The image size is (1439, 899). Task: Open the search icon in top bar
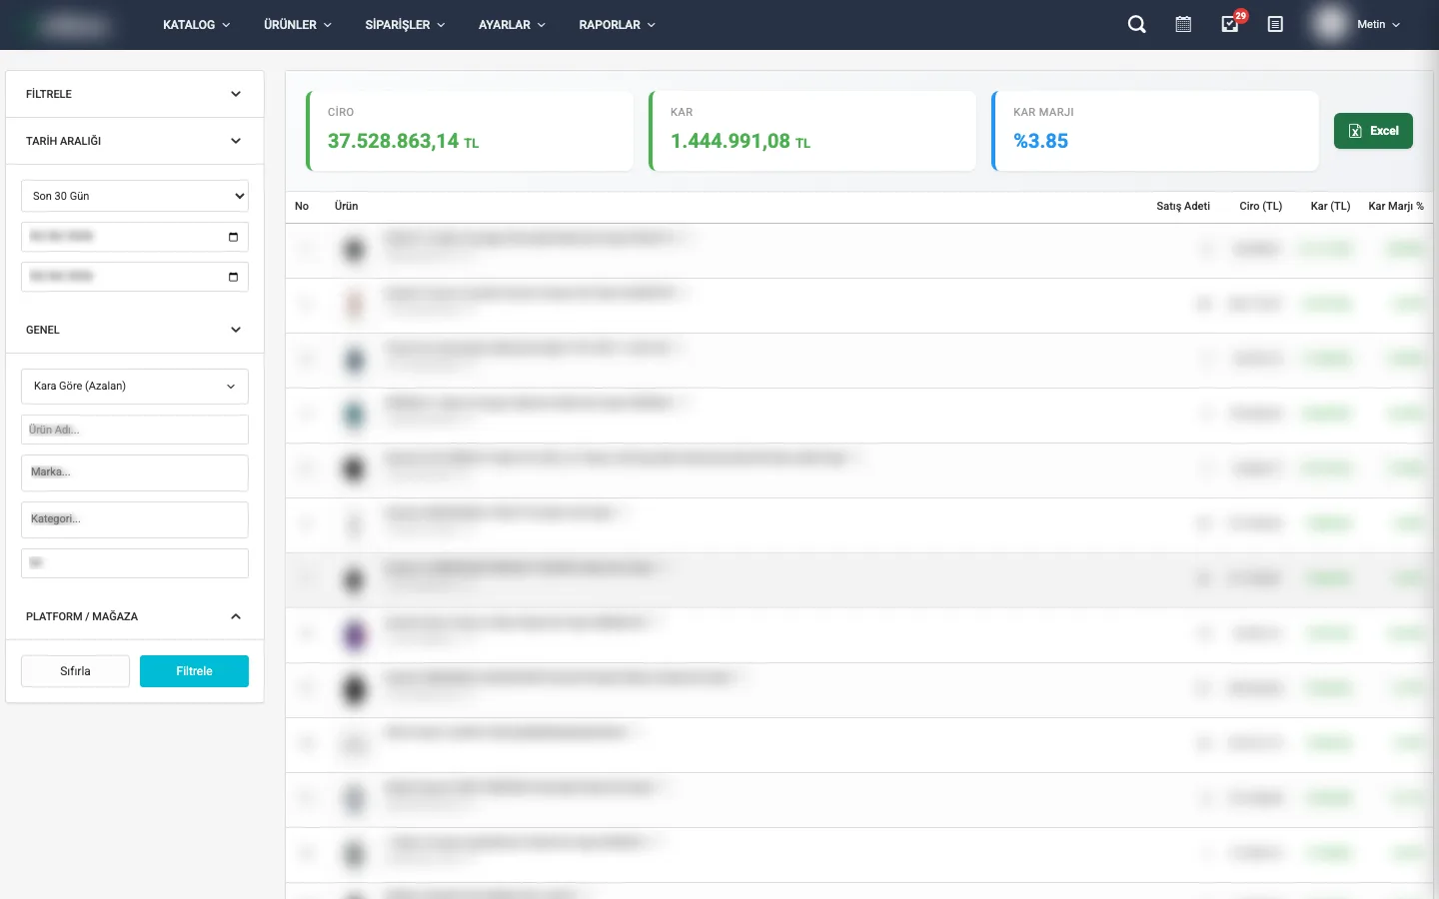pyautogui.click(x=1136, y=25)
